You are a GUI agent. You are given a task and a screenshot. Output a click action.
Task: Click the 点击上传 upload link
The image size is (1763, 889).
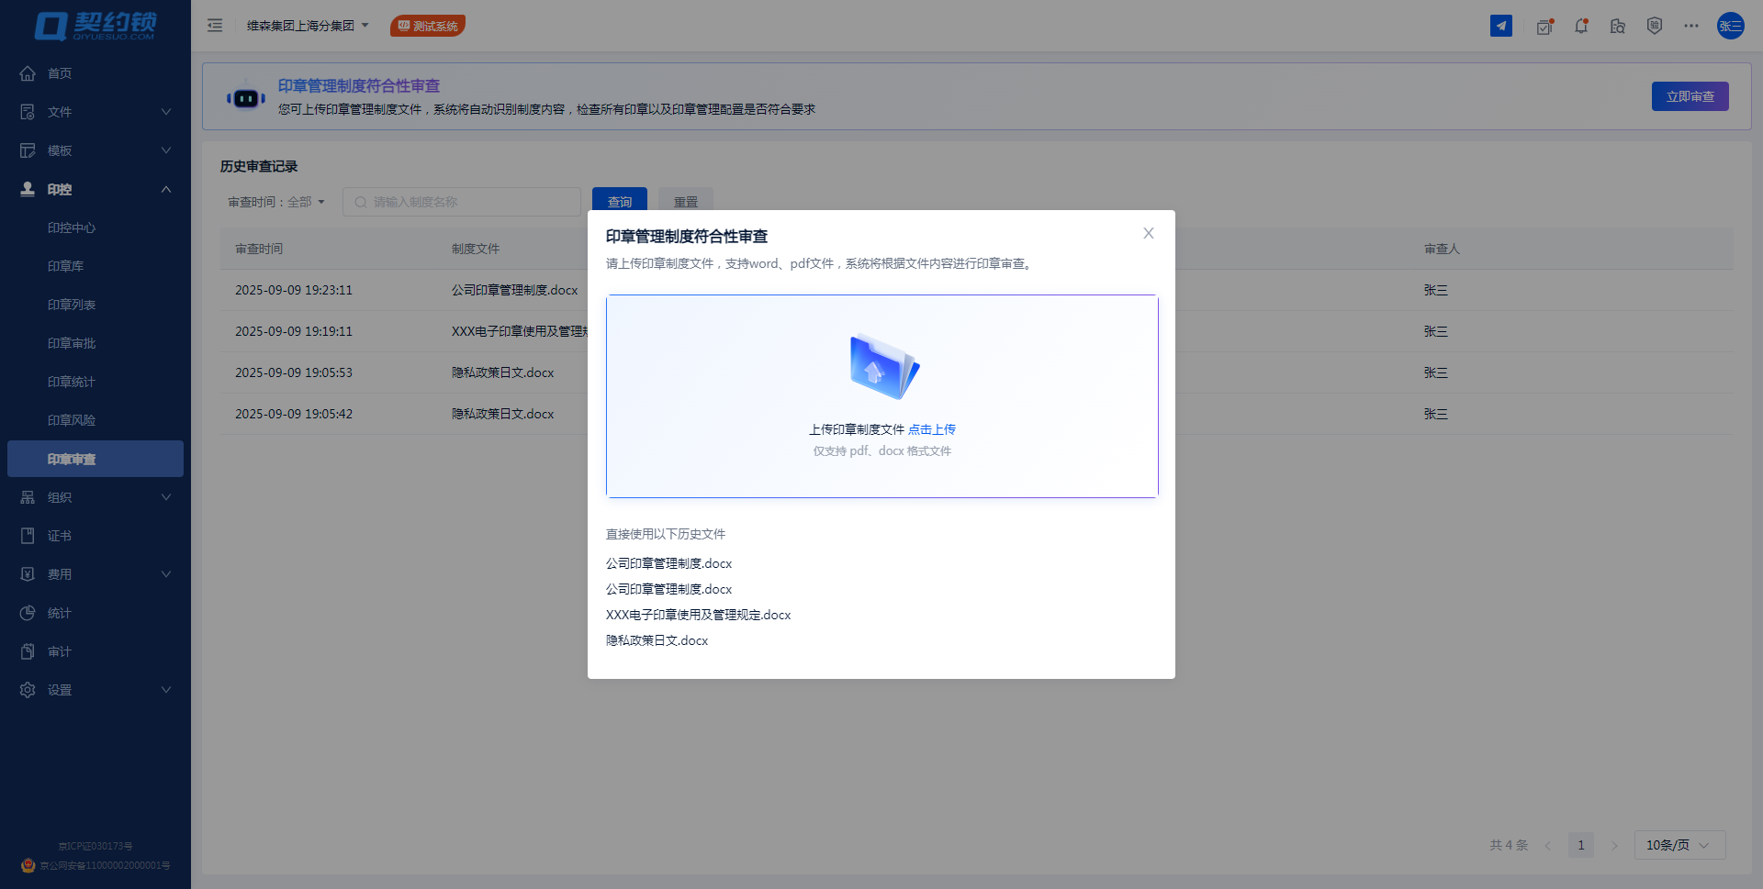coord(932,429)
